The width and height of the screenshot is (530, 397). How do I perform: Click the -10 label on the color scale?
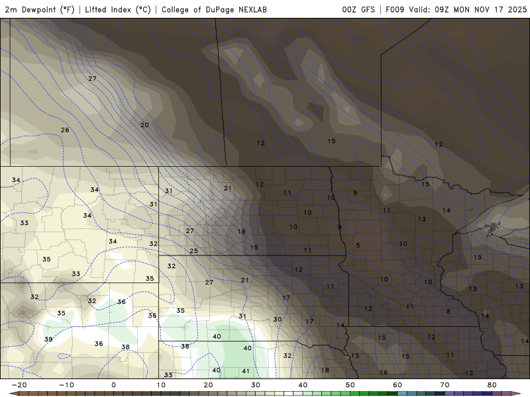point(67,385)
